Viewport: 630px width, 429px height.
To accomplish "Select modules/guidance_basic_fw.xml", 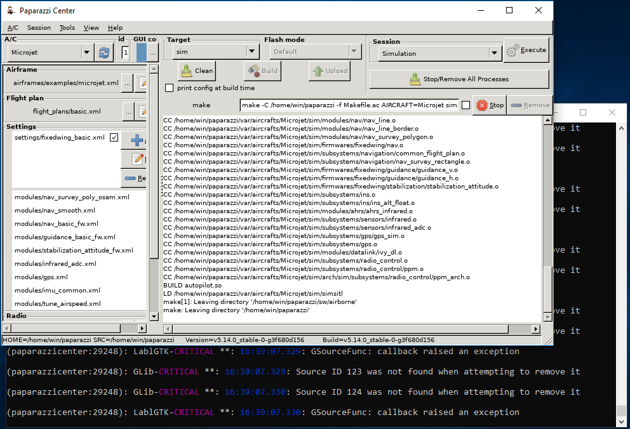I will pyautogui.click(x=65, y=237).
